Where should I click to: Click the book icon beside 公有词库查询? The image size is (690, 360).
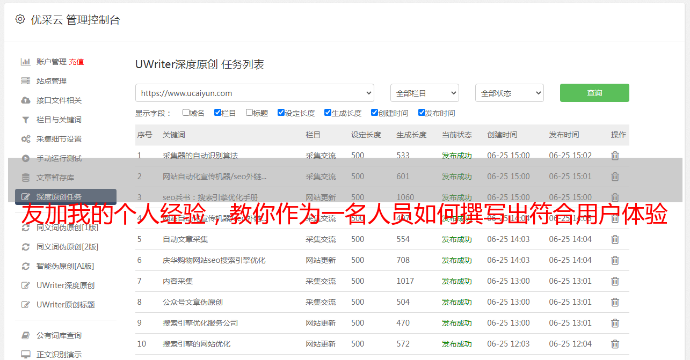pos(25,335)
